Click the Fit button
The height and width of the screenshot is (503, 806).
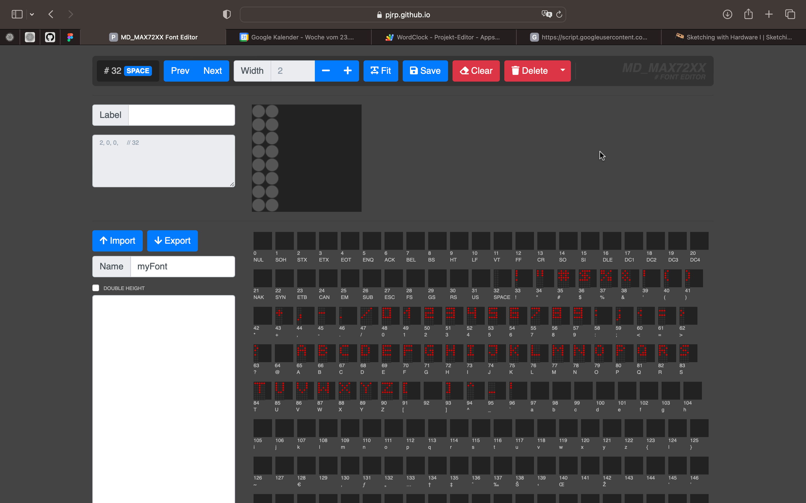point(381,71)
